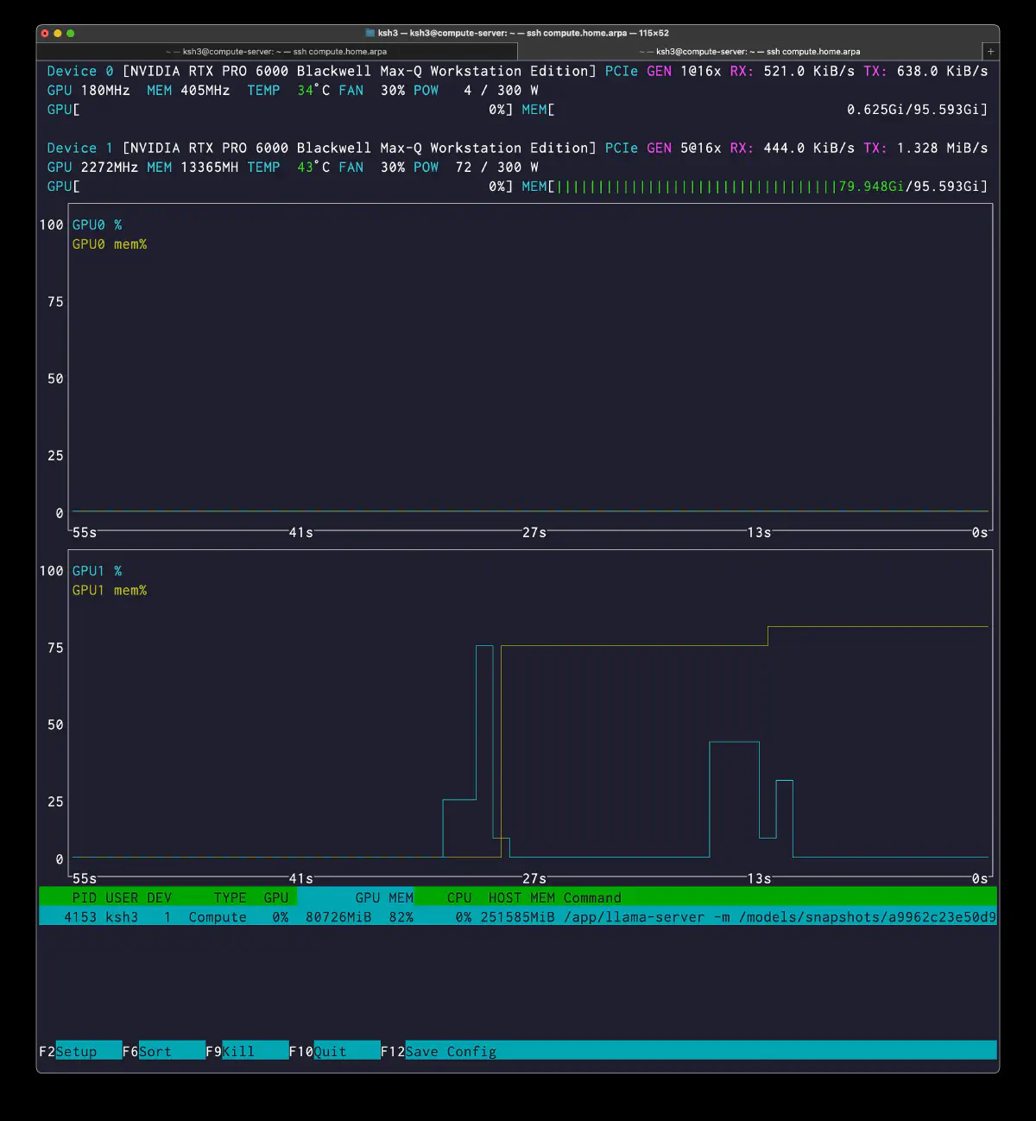Click the 34°C temperature for Device 0
Viewport: 1036px width, 1121px height.
[313, 90]
